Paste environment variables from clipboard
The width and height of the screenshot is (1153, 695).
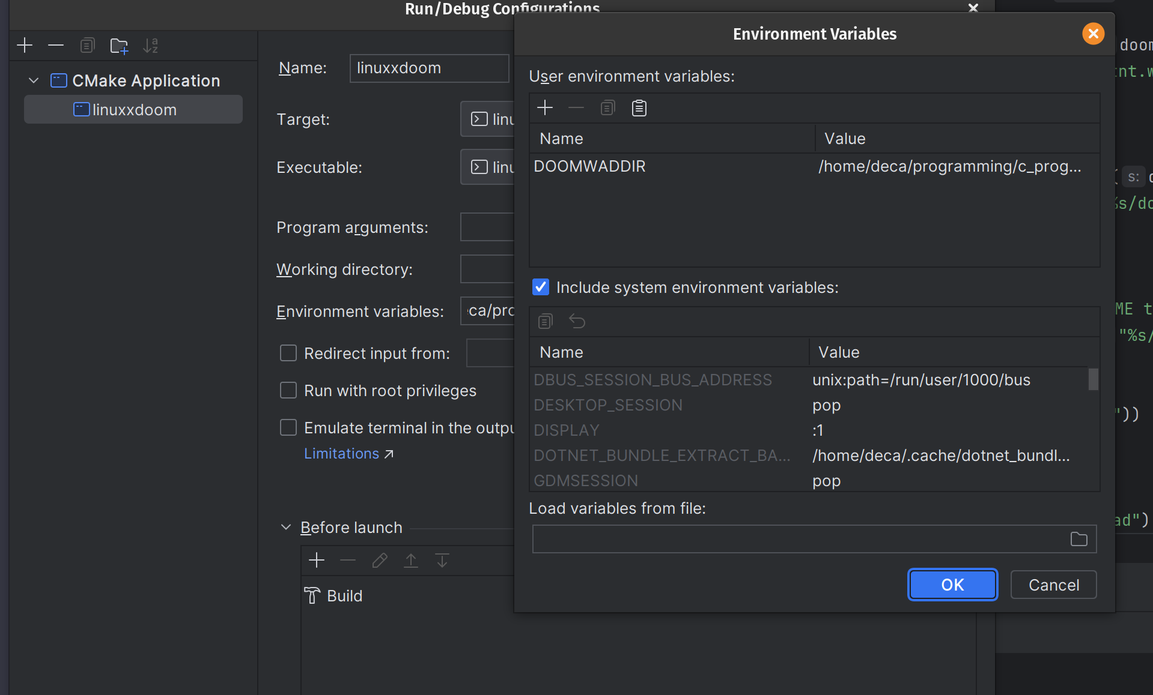tap(639, 108)
